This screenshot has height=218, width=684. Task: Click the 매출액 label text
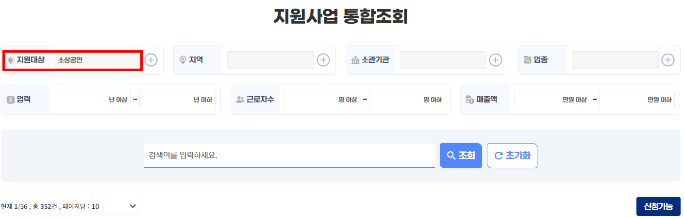(486, 100)
